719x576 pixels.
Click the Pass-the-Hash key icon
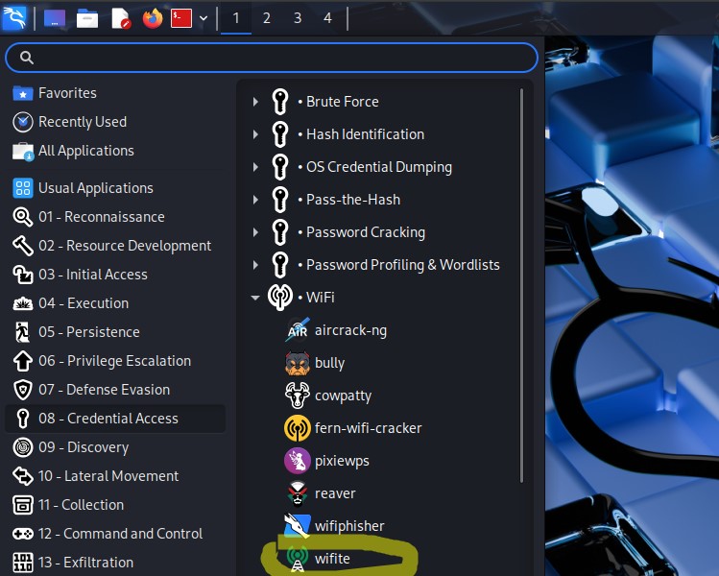280,200
